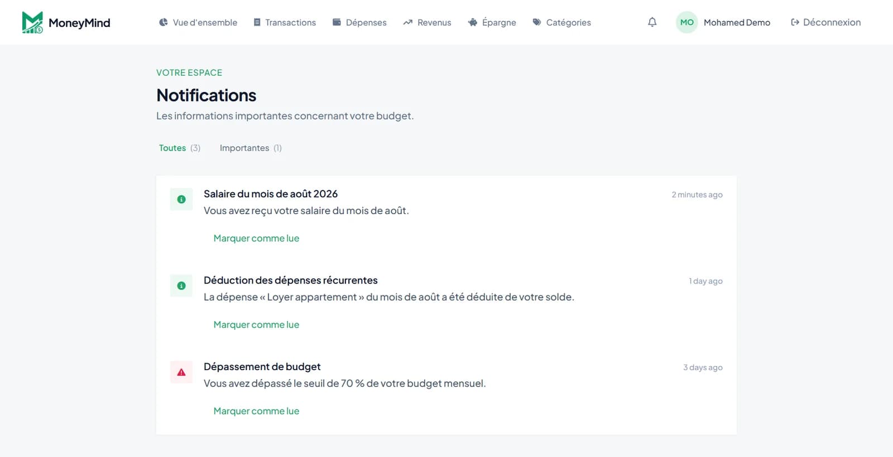Go to Transactions page
This screenshot has width=893, height=457.
click(x=285, y=22)
